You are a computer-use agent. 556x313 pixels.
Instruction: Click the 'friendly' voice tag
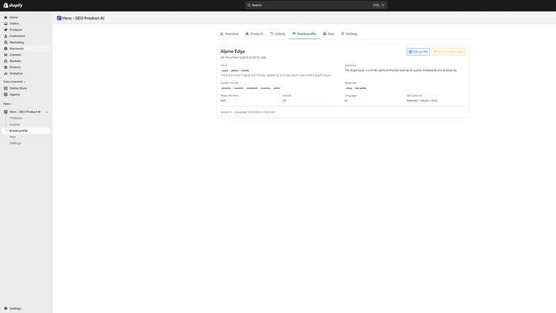coord(245,71)
